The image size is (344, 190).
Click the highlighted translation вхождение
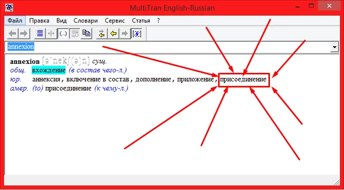pyautogui.click(x=48, y=70)
